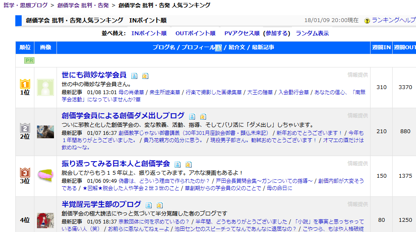Click the yellow question mark help icon
416x232 pixels.
(367, 21)
